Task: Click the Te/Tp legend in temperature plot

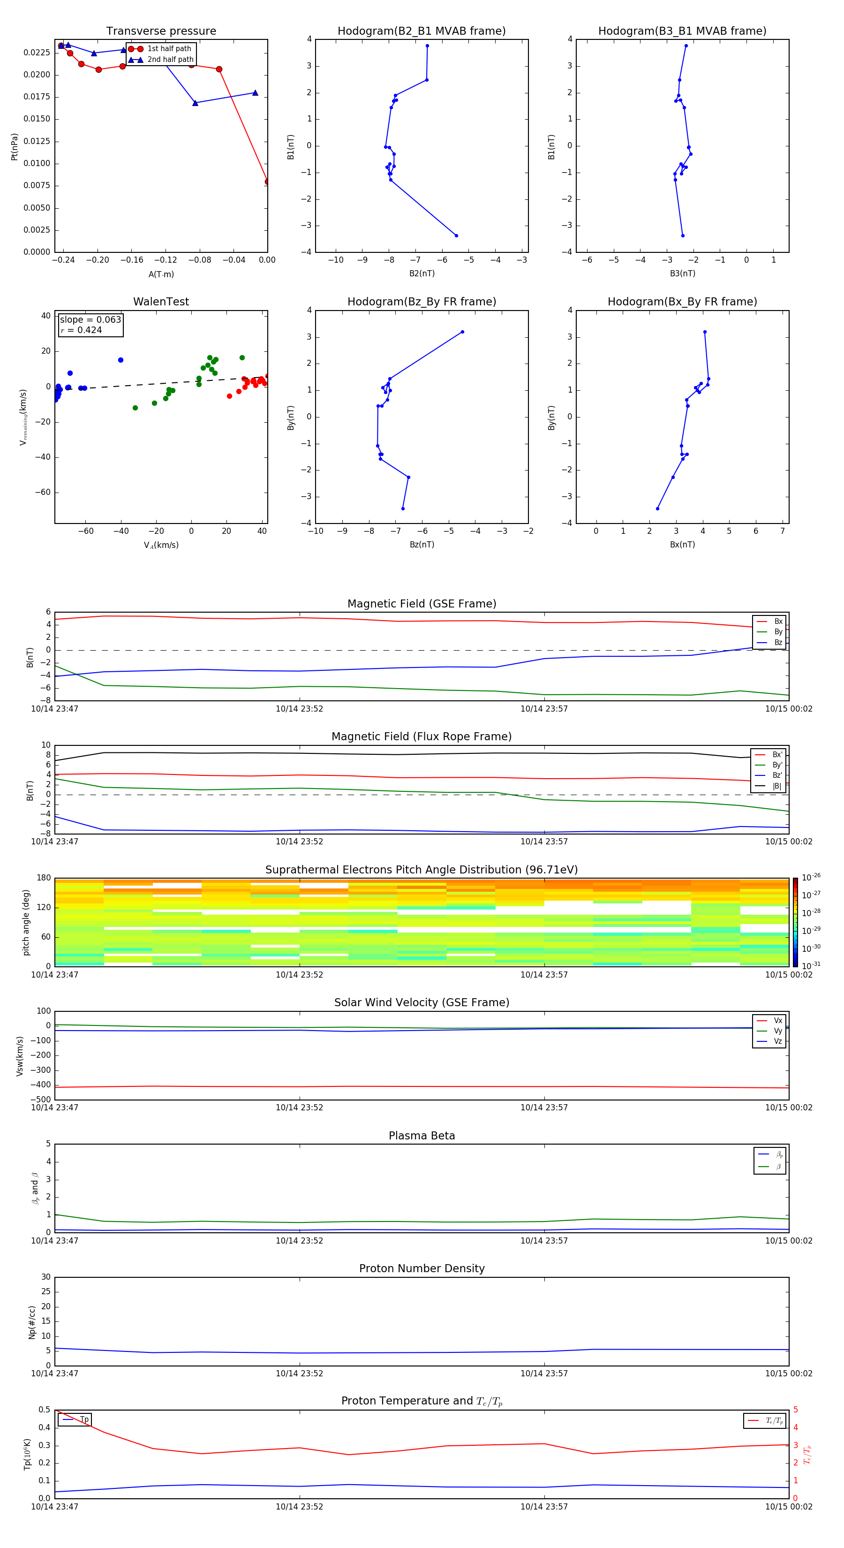Action: click(x=765, y=1421)
